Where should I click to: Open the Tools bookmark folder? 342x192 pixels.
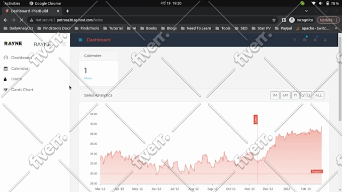223,28
